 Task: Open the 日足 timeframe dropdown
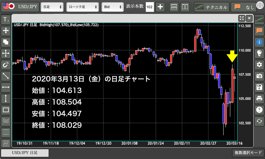coord(52,7)
